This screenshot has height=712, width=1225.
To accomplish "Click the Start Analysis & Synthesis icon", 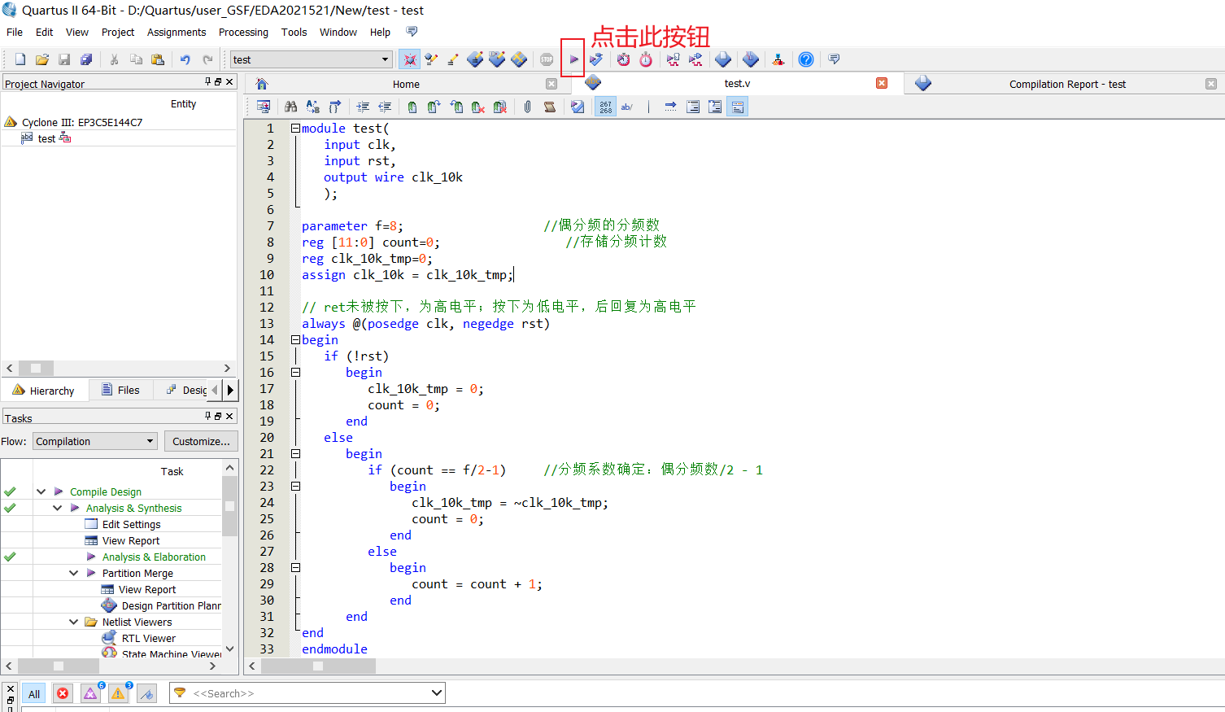I will pyautogui.click(x=596, y=59).
